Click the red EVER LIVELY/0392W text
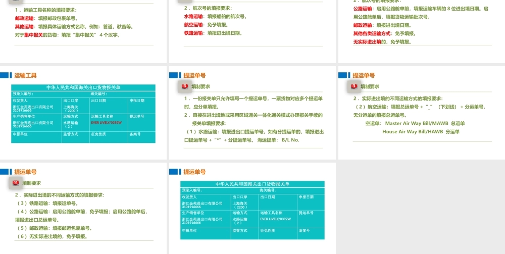Image resolution: width=505 pixels, height=254 pixels. click(106, 122)
